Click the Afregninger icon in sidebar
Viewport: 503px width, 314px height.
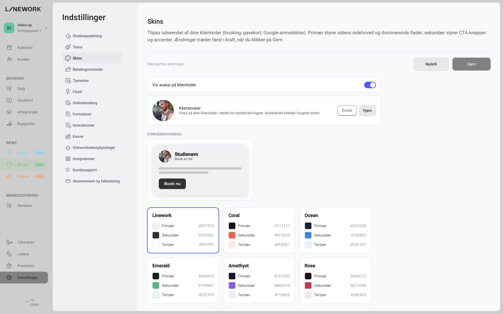pos(9,112)
